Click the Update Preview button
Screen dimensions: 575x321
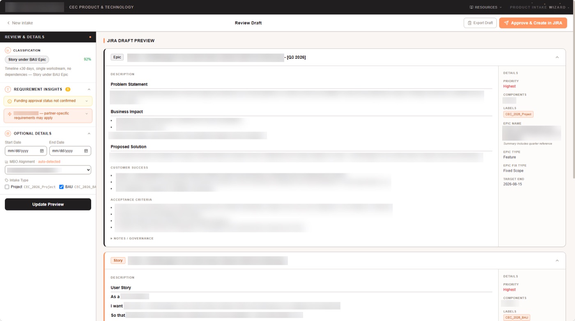click(x=48, y=204)
